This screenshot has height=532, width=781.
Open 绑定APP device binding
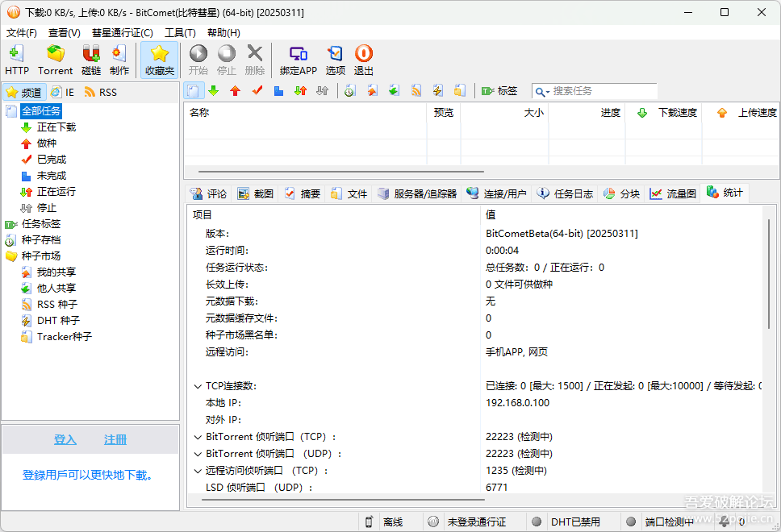[x=299, y=60]
